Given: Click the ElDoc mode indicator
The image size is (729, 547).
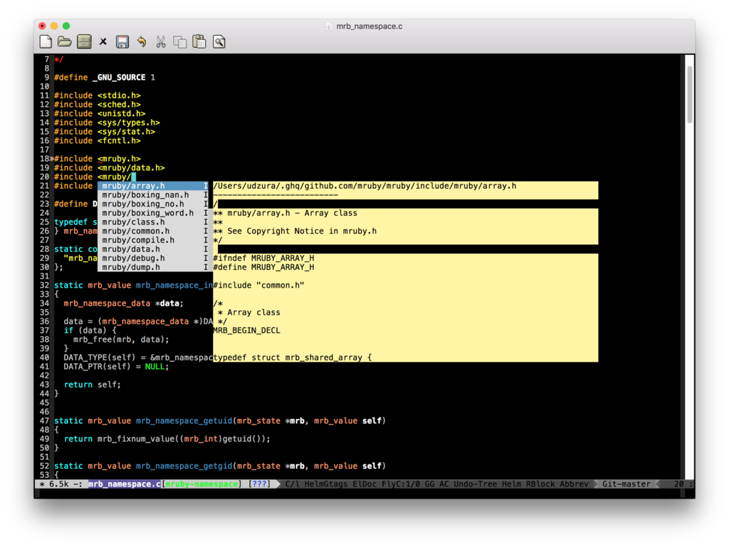Looking at the screenshot, I should click(364, 484).
